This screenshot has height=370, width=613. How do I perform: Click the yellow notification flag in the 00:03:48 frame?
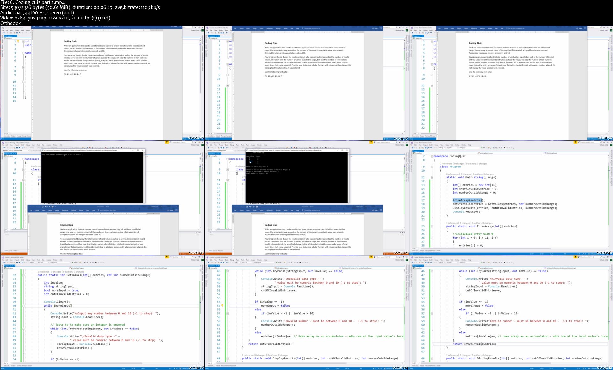[x=575, y=142]
